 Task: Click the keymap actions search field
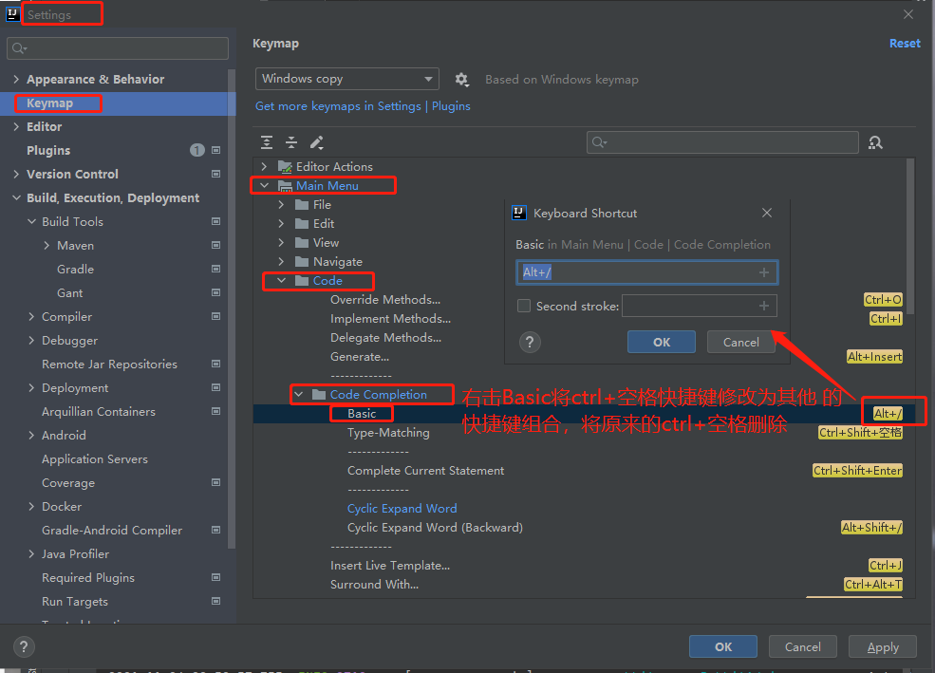coord(722,142)
